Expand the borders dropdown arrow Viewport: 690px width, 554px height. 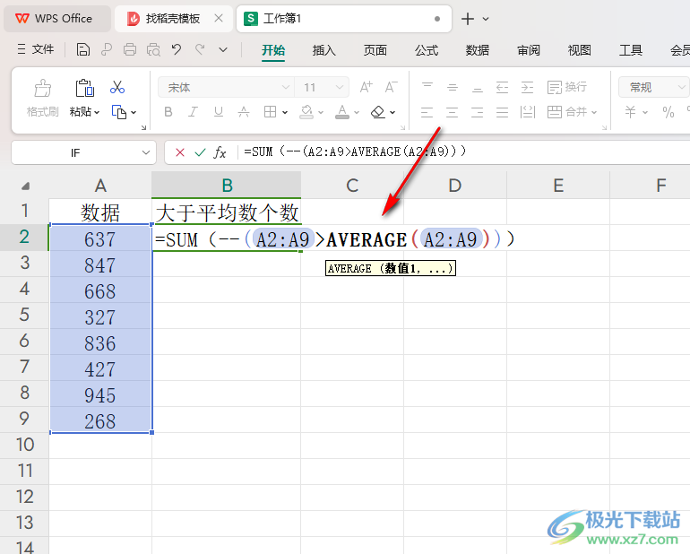click(285, 112)
